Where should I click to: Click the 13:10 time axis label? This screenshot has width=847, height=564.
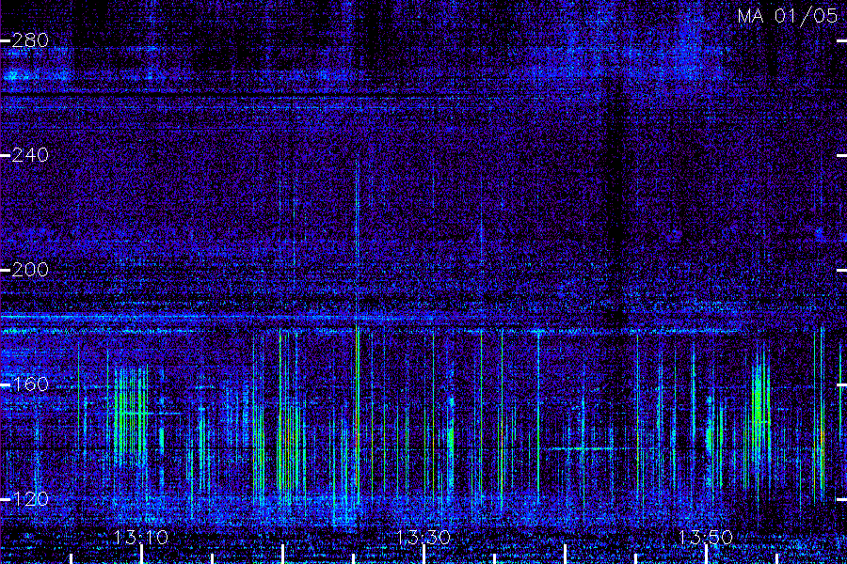click(x=141, y=538)
